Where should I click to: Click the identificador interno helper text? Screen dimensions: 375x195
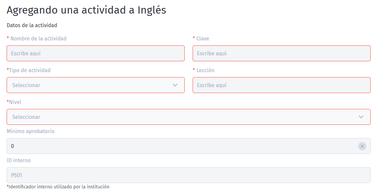click(x=58, y=187)
